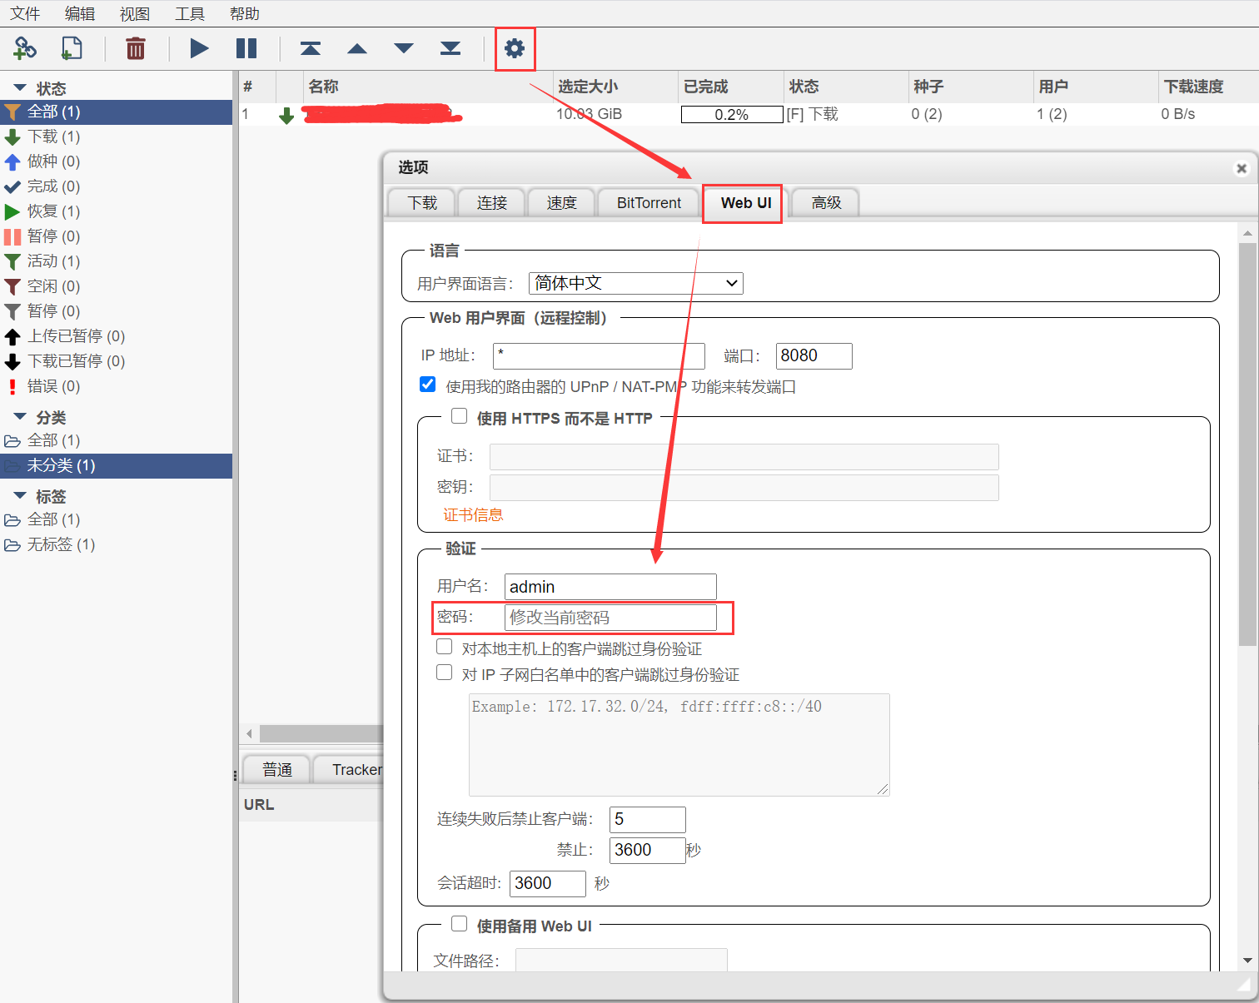Screen dimensions: 1259x1003
Task: Collapse the 状态 section
Action: tap(20, 87)
